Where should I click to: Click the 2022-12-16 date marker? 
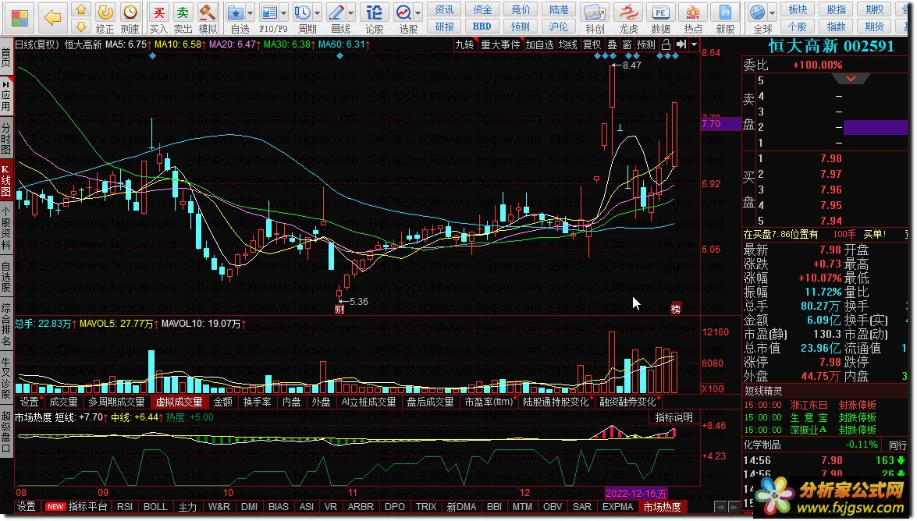[x=636, y=494]
